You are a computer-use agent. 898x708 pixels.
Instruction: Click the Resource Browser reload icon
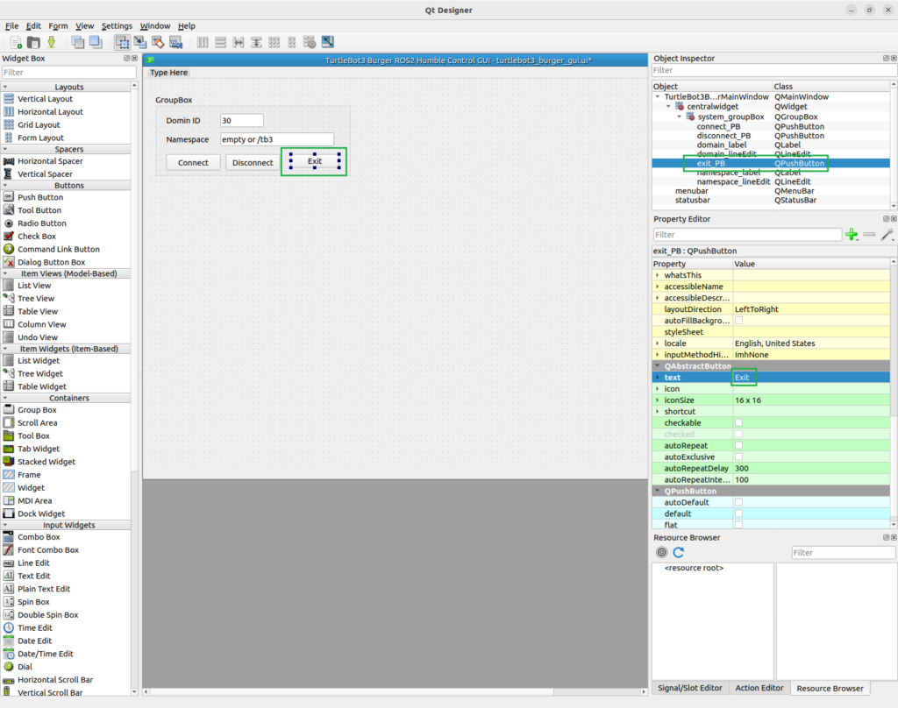click(679, 552)
